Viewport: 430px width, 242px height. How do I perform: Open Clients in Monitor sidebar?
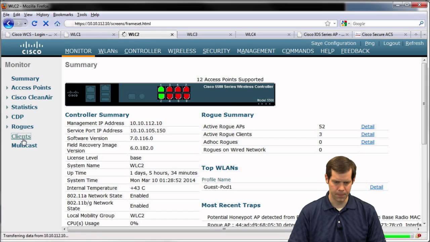21,136
